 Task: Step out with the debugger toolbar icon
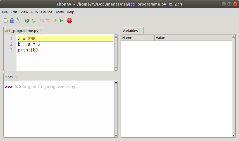coord(54,21)
